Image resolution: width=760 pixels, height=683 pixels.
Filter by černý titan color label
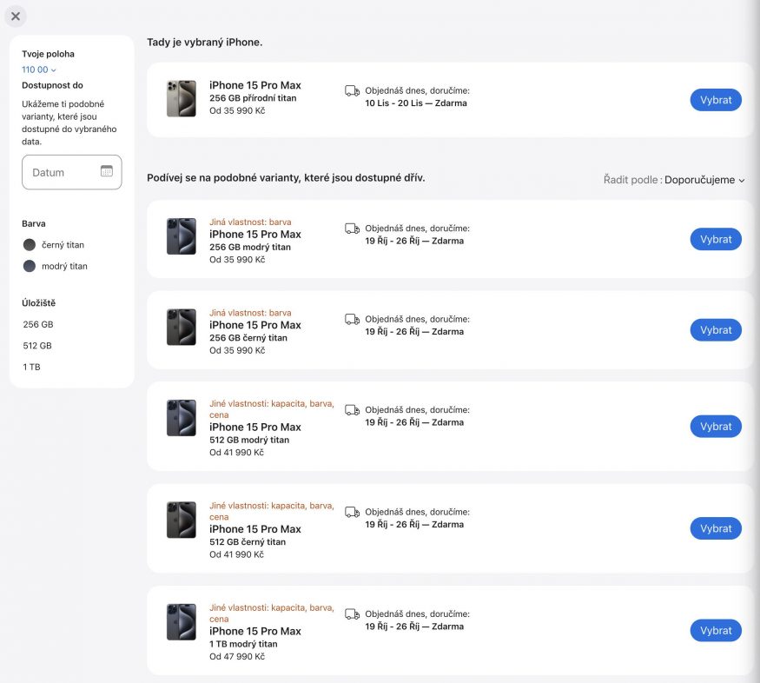[63, 245]
